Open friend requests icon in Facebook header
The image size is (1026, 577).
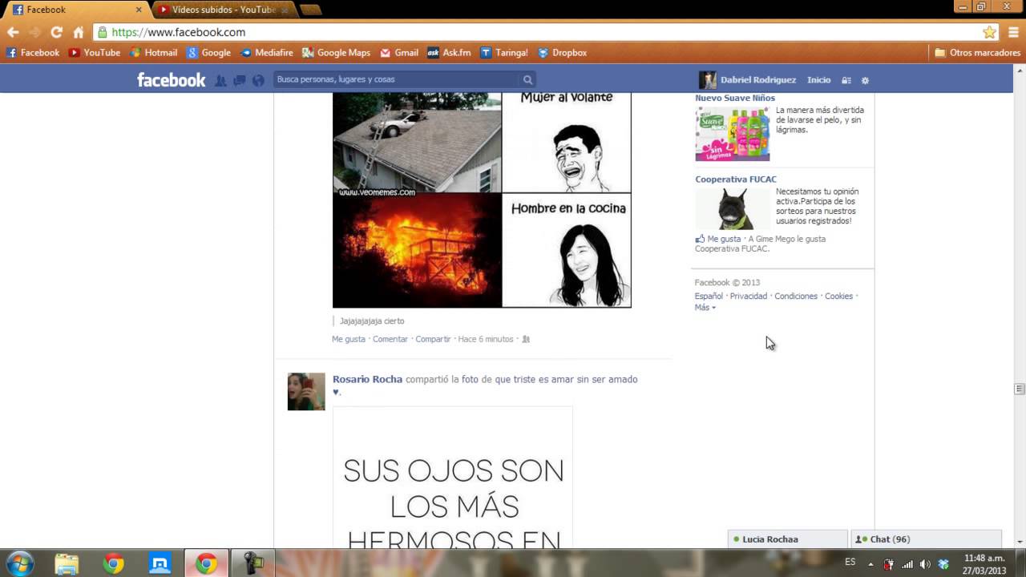click(x=220, y=80)
